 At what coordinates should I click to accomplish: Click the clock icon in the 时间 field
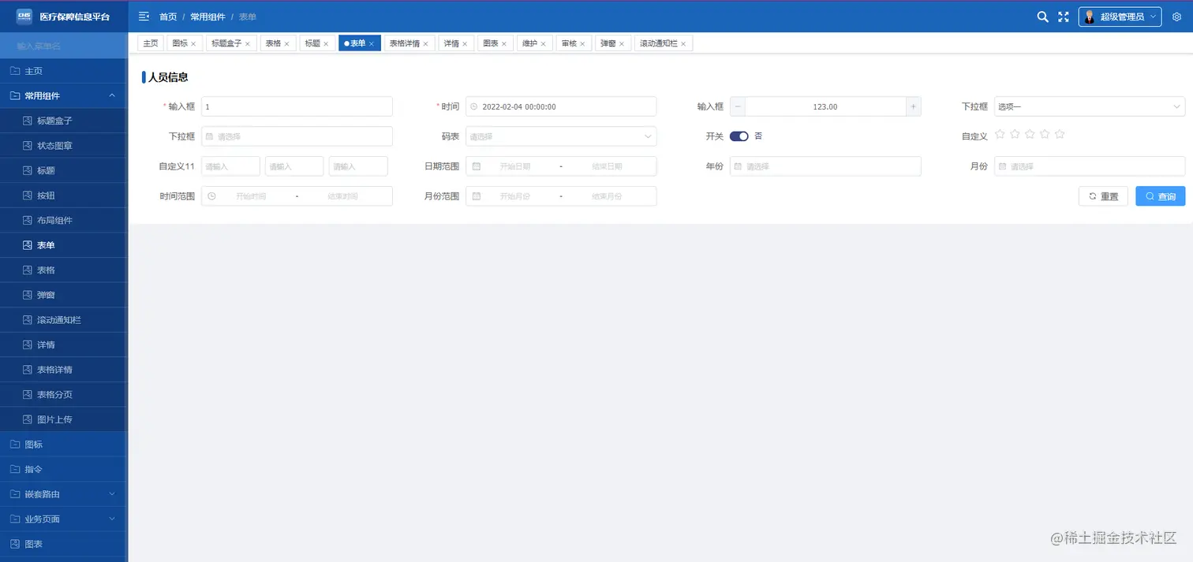point(474,106)
